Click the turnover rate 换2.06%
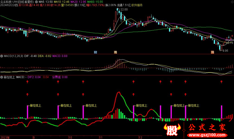234x139 pixels. (111, 5)
